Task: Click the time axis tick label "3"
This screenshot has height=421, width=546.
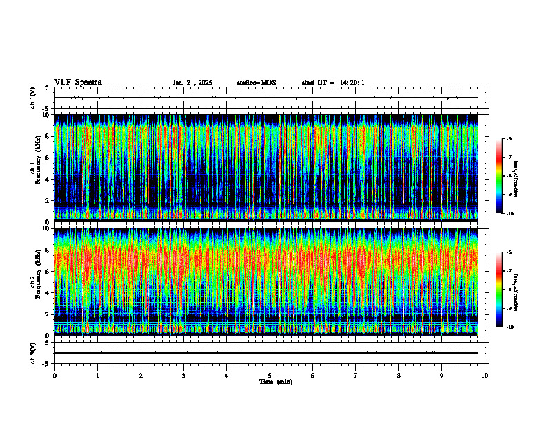Action: 183,376
